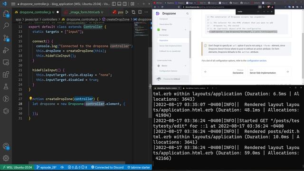Click line number 28 in the gutter

pos(20,104)
